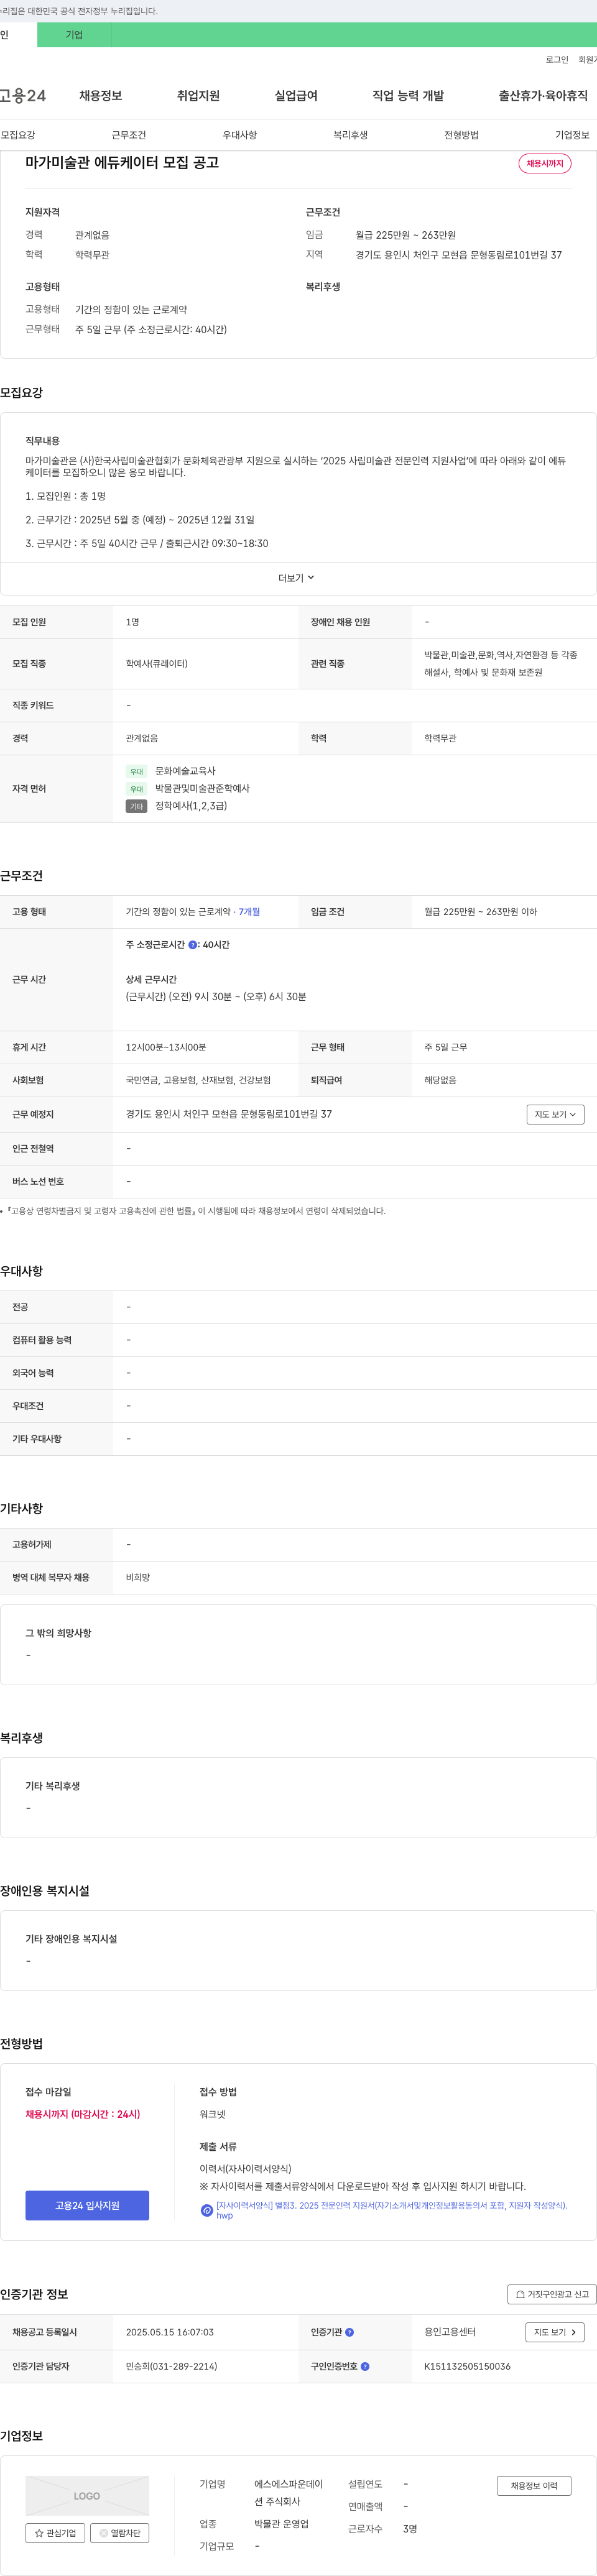
Task: Jump to 모집요강 section tab
Action: pyautogui.click(x=18, y=135)
